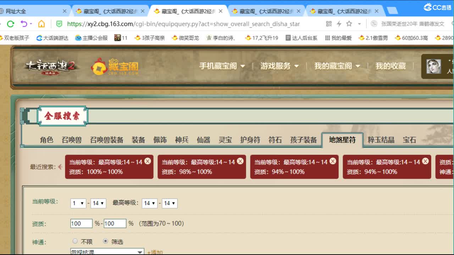
Task: Open a new browser tab button
Action: [x=392, y=11]
